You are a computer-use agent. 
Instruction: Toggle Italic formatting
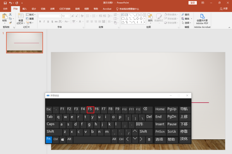[44, 22]
